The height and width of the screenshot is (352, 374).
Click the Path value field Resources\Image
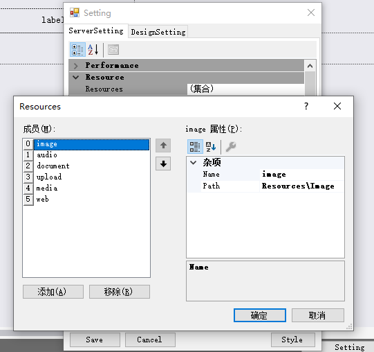tap(301, 186)
